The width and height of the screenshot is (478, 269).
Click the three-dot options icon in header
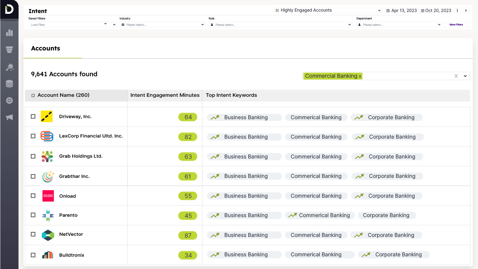tap(457, 10)
